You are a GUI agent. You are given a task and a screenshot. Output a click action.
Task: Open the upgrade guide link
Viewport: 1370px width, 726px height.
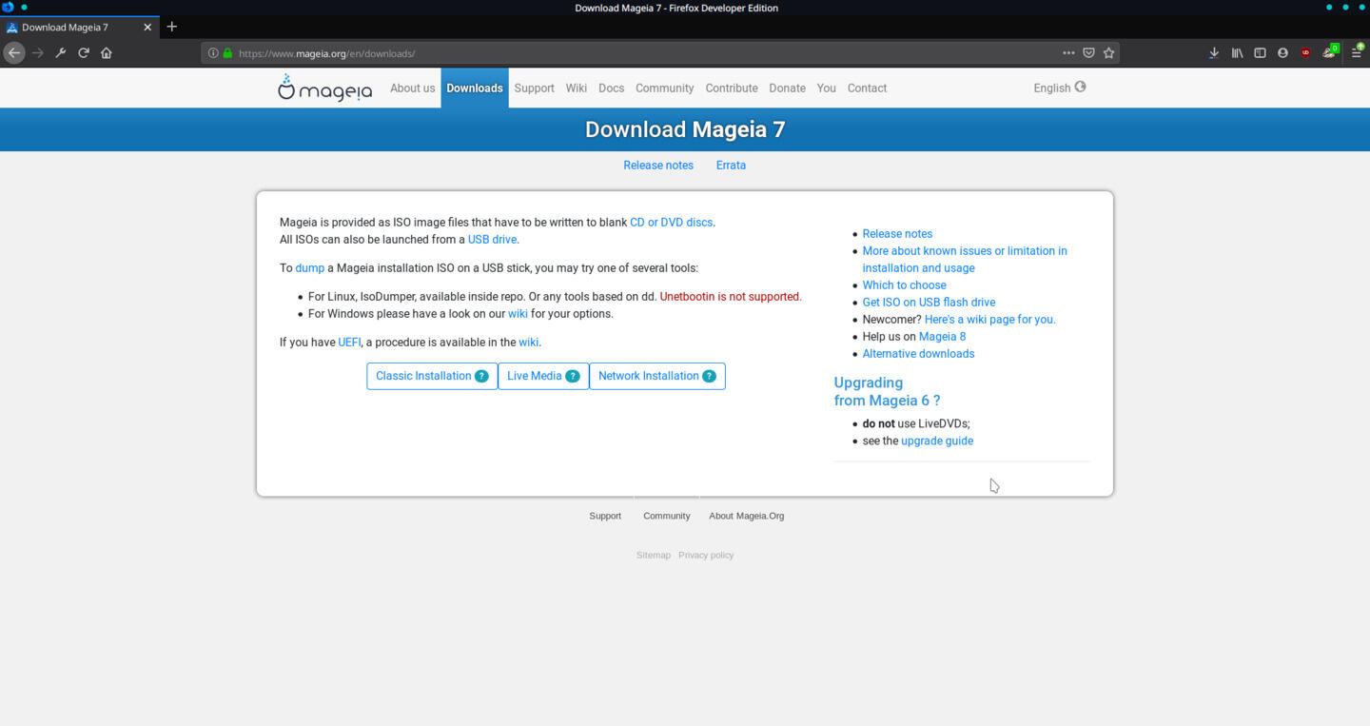point(937,441)
